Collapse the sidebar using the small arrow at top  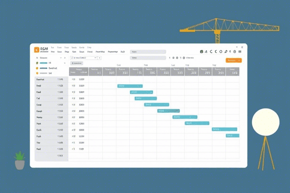[x=65, y=58]
